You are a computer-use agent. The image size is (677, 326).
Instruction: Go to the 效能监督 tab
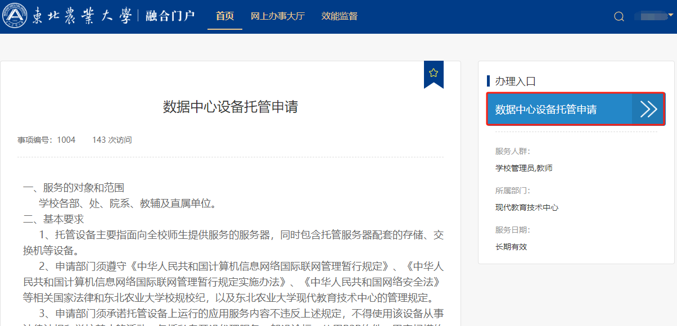[340, 16]
